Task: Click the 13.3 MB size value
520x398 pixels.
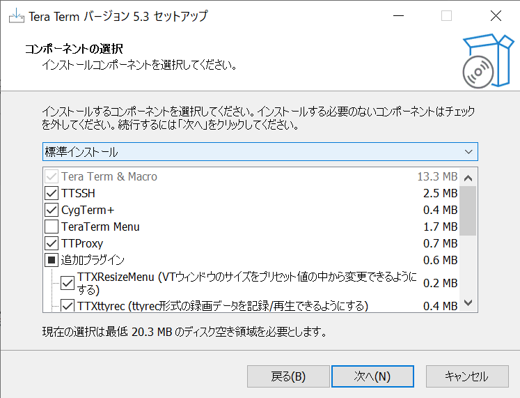Action: [437, 176]
